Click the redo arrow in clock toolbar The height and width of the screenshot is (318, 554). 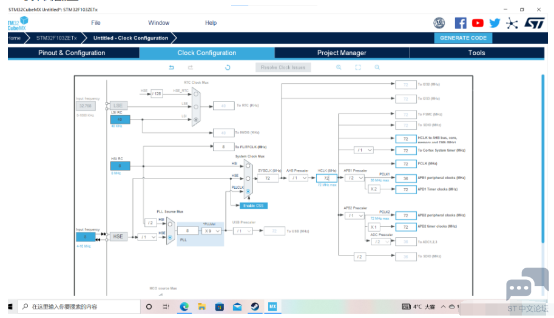[191, 67]
